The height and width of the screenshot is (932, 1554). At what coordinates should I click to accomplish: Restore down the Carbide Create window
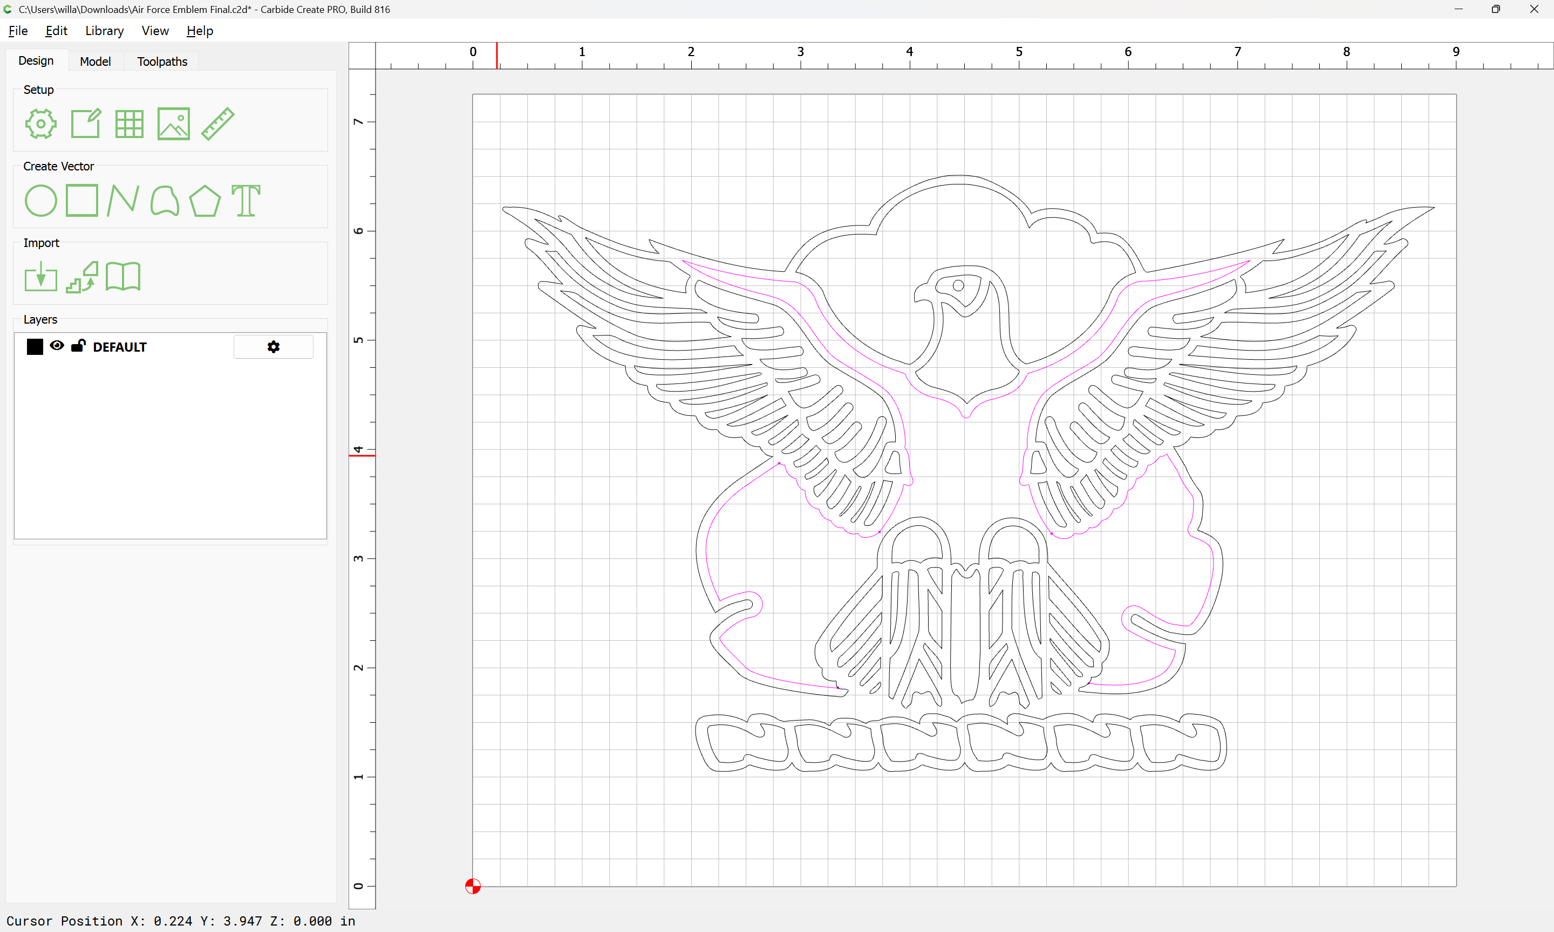1496,9
